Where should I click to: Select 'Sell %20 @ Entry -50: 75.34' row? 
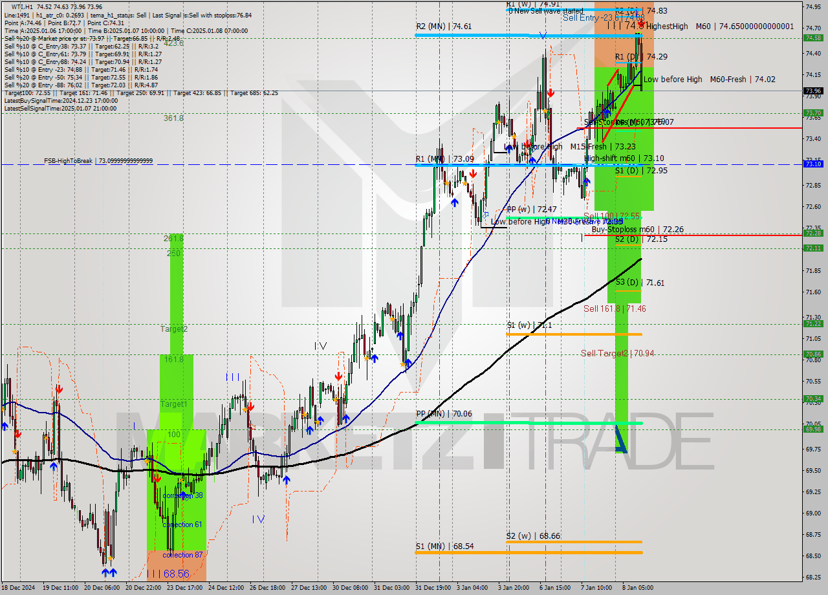point(81,77)
